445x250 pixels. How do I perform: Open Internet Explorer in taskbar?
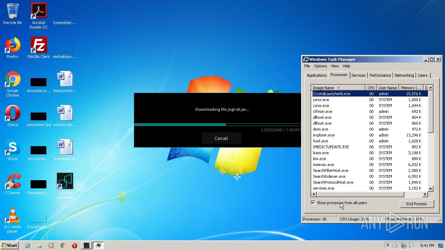27,245
